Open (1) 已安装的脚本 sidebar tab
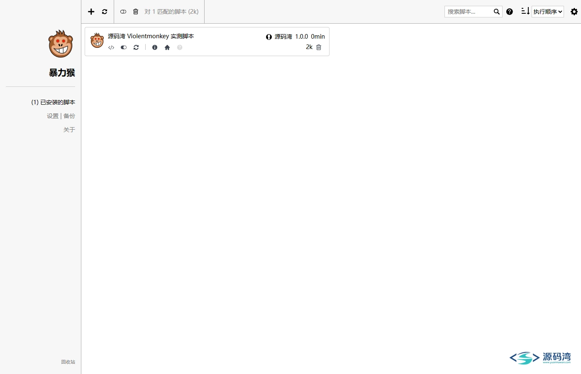This screenshot has height=374, width=581. tap(53, 102)
